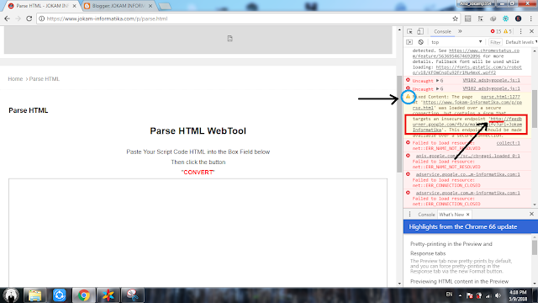Open DevTools drawer three-dot menu
This screenshot has width=538, height=303.
pyautogui.click(x=409, y=214)
